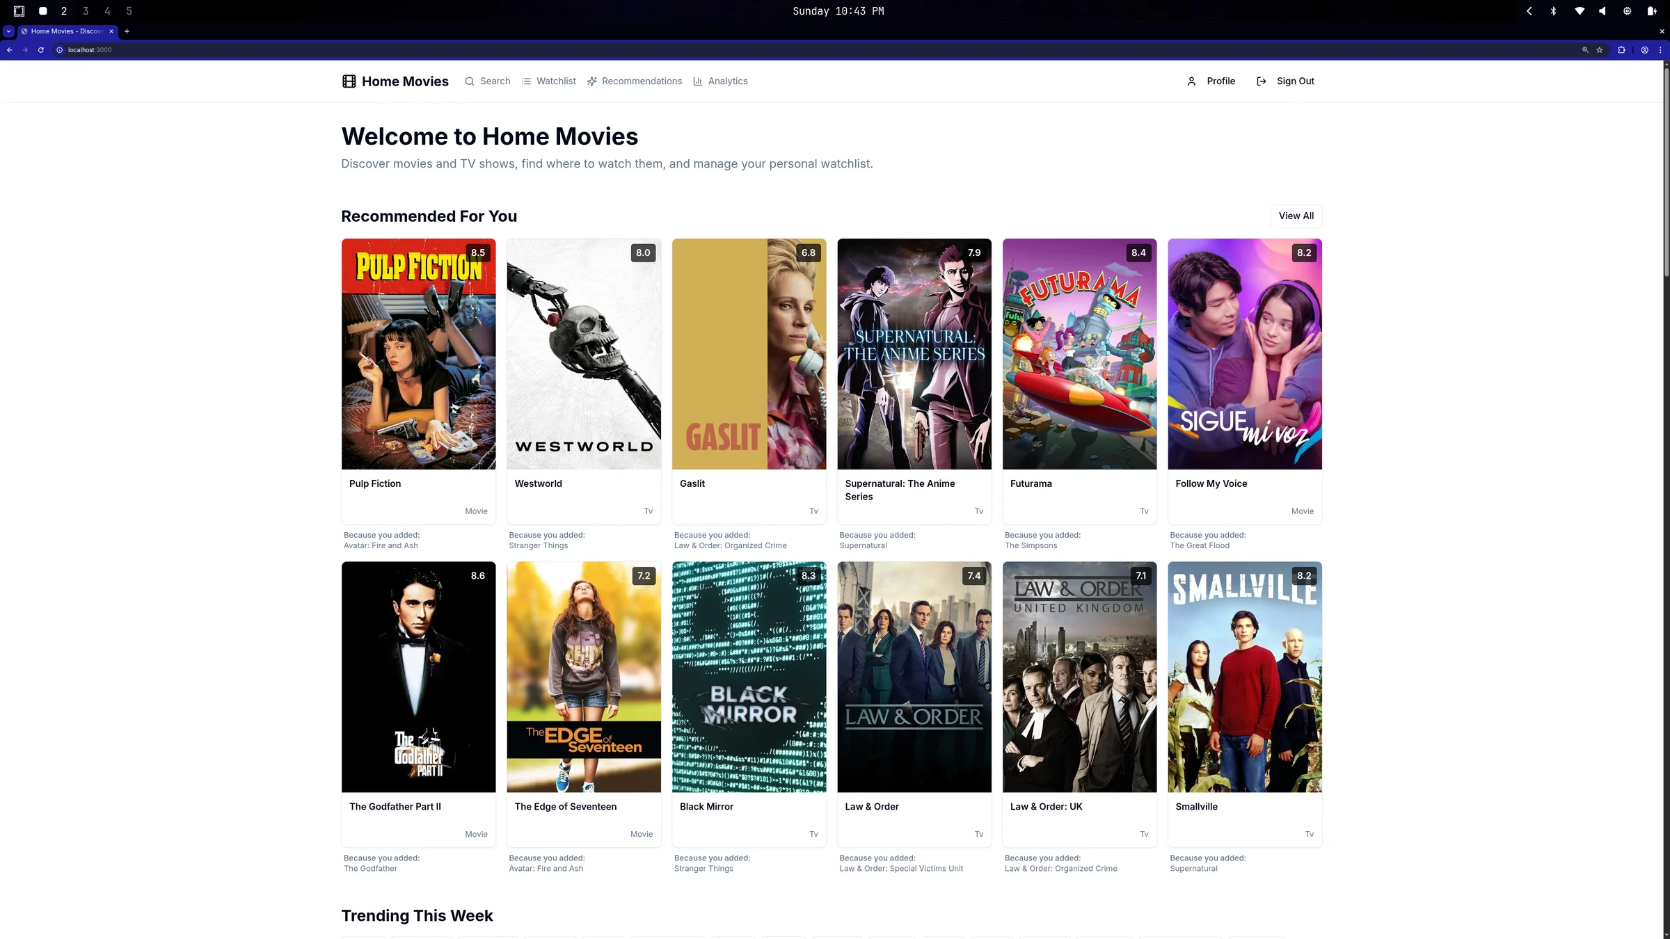Open the browser extensions puzzle icon
The image size is (1670, 939).
point(1621,50)
